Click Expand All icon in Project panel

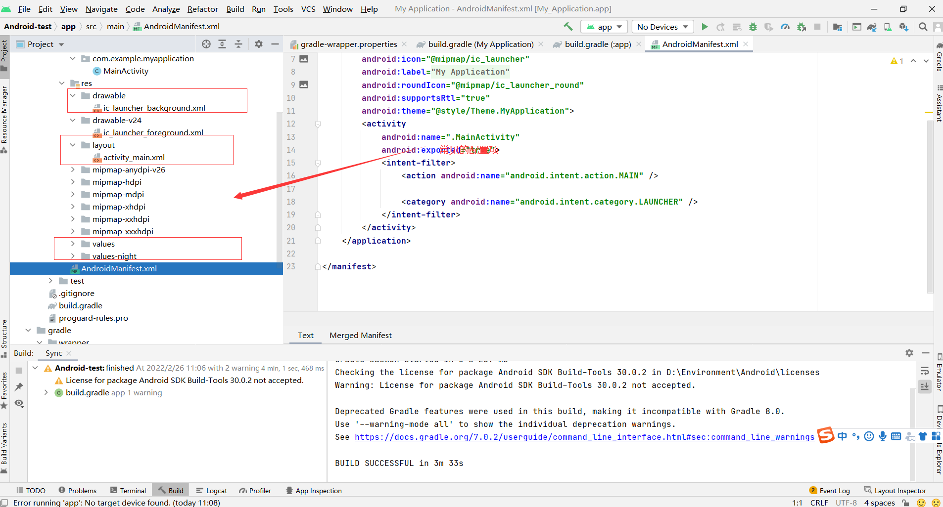tap(222, 44)
